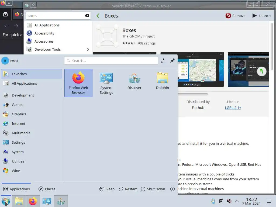276x207 pixels.
Task: Configure launcher via sliders icon
Action: click(163, 61)
